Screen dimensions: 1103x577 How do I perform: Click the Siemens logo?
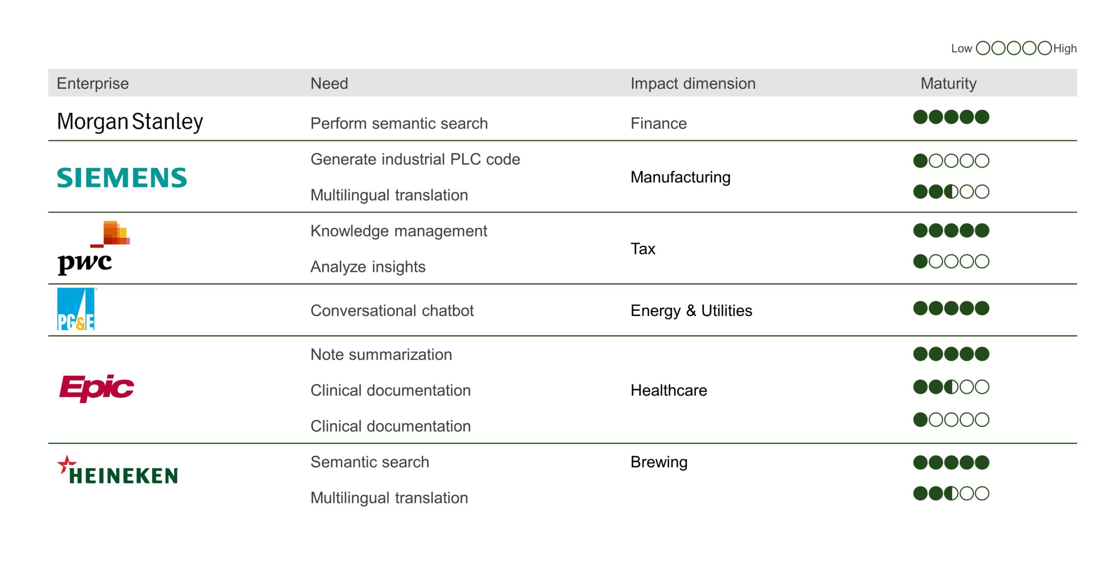122,178
